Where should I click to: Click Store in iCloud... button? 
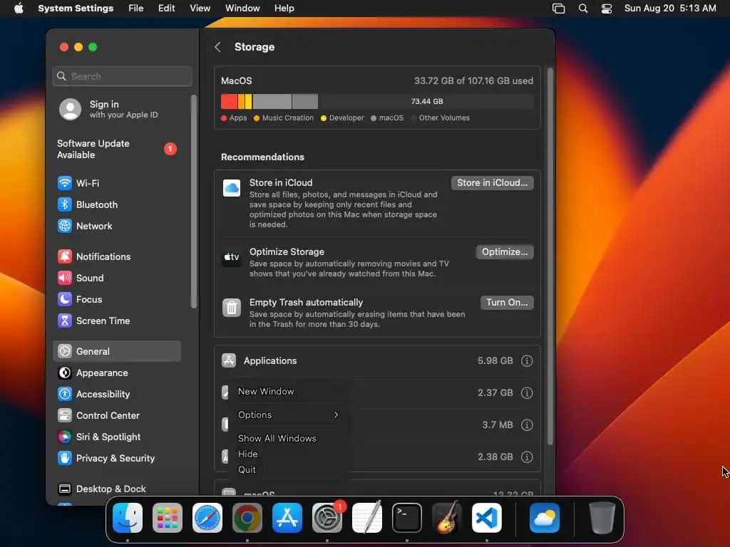(x=492, y=183)
